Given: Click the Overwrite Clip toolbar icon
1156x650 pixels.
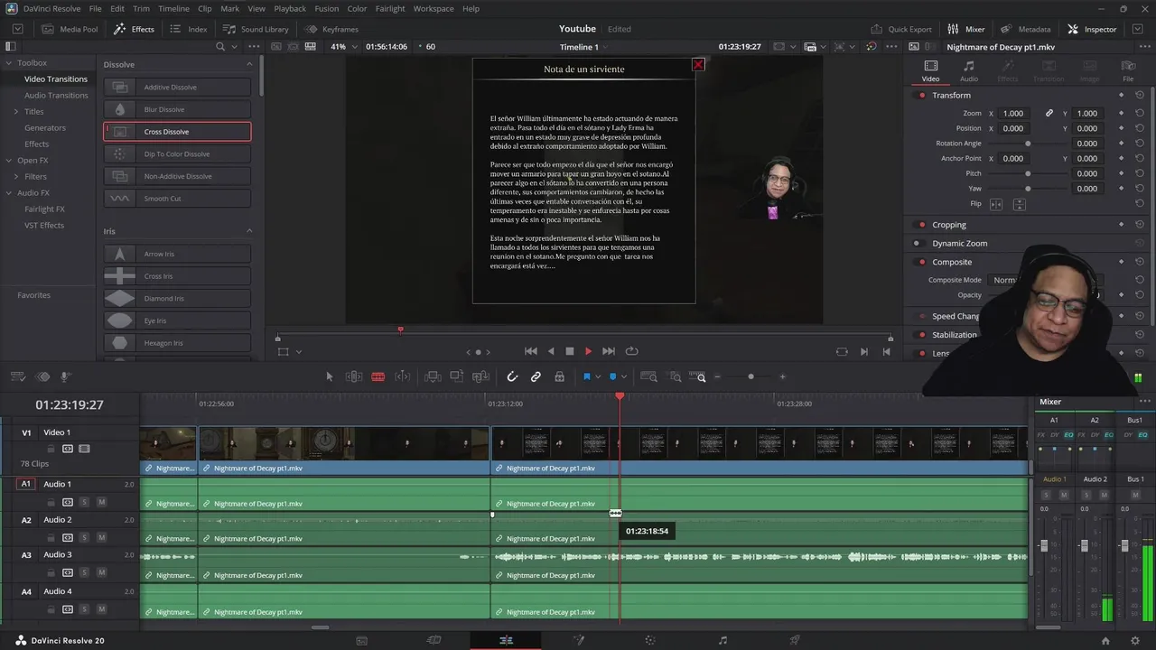Looking at the screenshot, I should pos(457,376).
